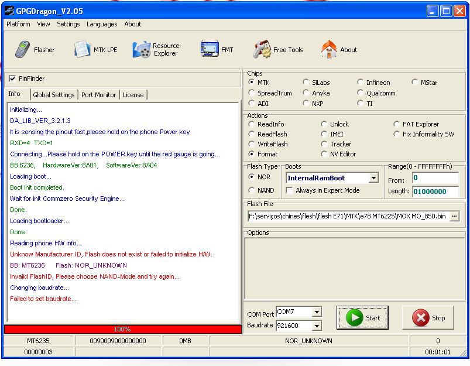Open the Flasher tool phone icon
The height and width of the screenshot is (366, 470).
click(x=22, y=50)
